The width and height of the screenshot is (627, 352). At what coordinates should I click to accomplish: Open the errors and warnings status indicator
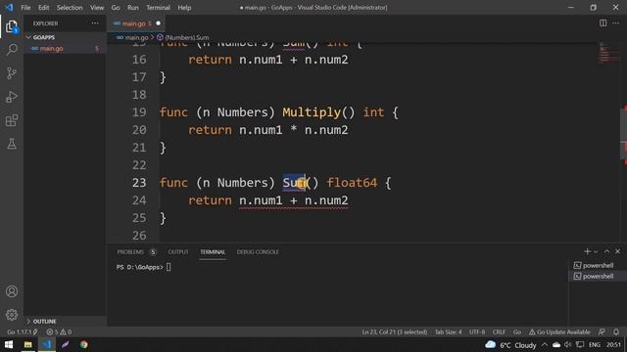(59, 332)
